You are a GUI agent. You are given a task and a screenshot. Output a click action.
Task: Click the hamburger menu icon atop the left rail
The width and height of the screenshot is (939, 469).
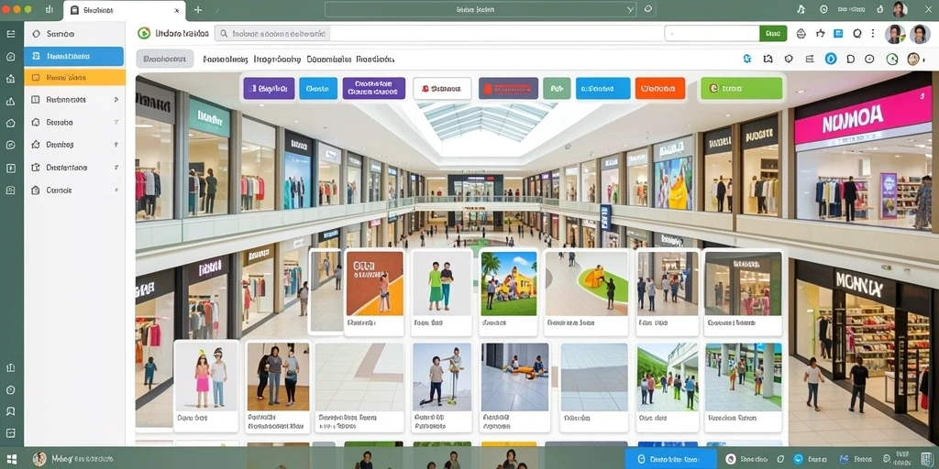[10, 34]
